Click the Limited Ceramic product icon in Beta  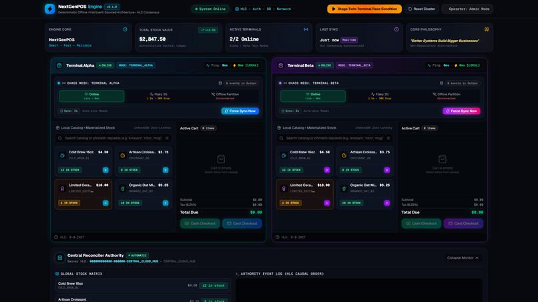click(x=284, y=189)
